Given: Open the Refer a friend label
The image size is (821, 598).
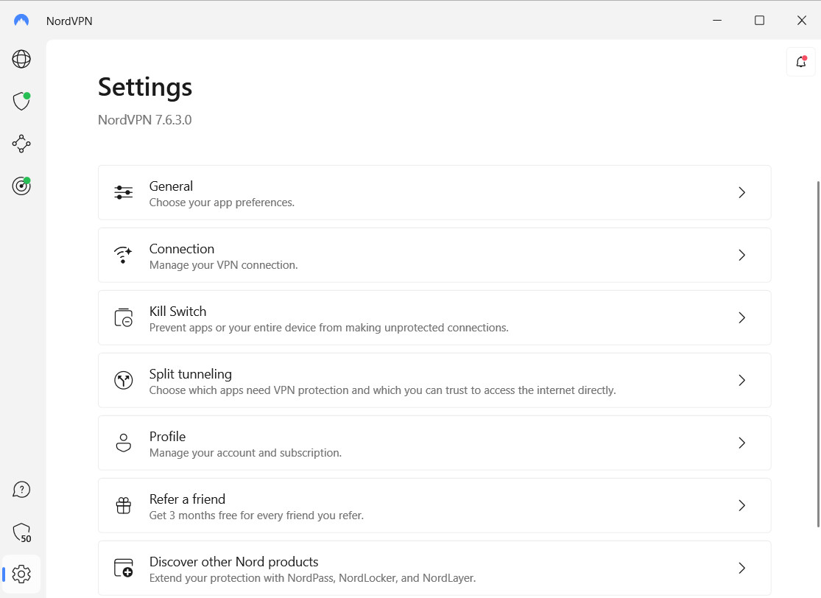Looking at the screenshot, I should coord(188,499).
